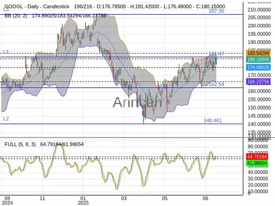Screen dimensions: 275x206
Task: Click the 80.00000 oscillator axis label
Action: point(258,146)
